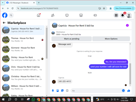Viewport: 136px width, 102px height.
Task: Open notifications bell with 13 badge
Action: pyautogui.click(x=123, y=15)
